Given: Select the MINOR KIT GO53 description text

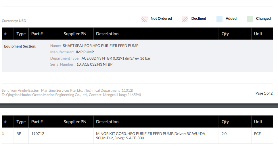Looking at the screenshot, I should click(x=151, y=136).
